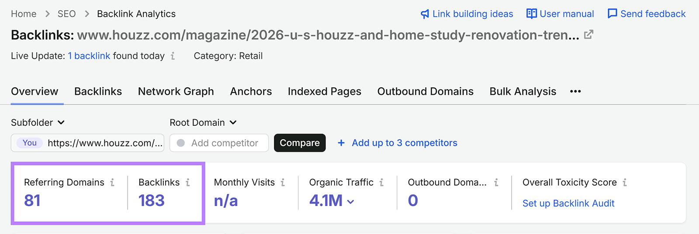
Task: Click the Add competitor input field
Action: pos(219,143)
